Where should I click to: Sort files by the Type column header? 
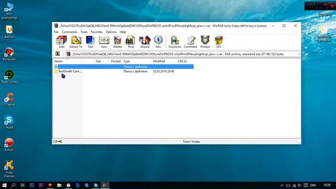(136, 61)
